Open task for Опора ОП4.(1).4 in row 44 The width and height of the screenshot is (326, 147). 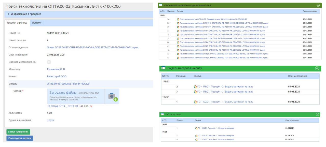point(224,58)
